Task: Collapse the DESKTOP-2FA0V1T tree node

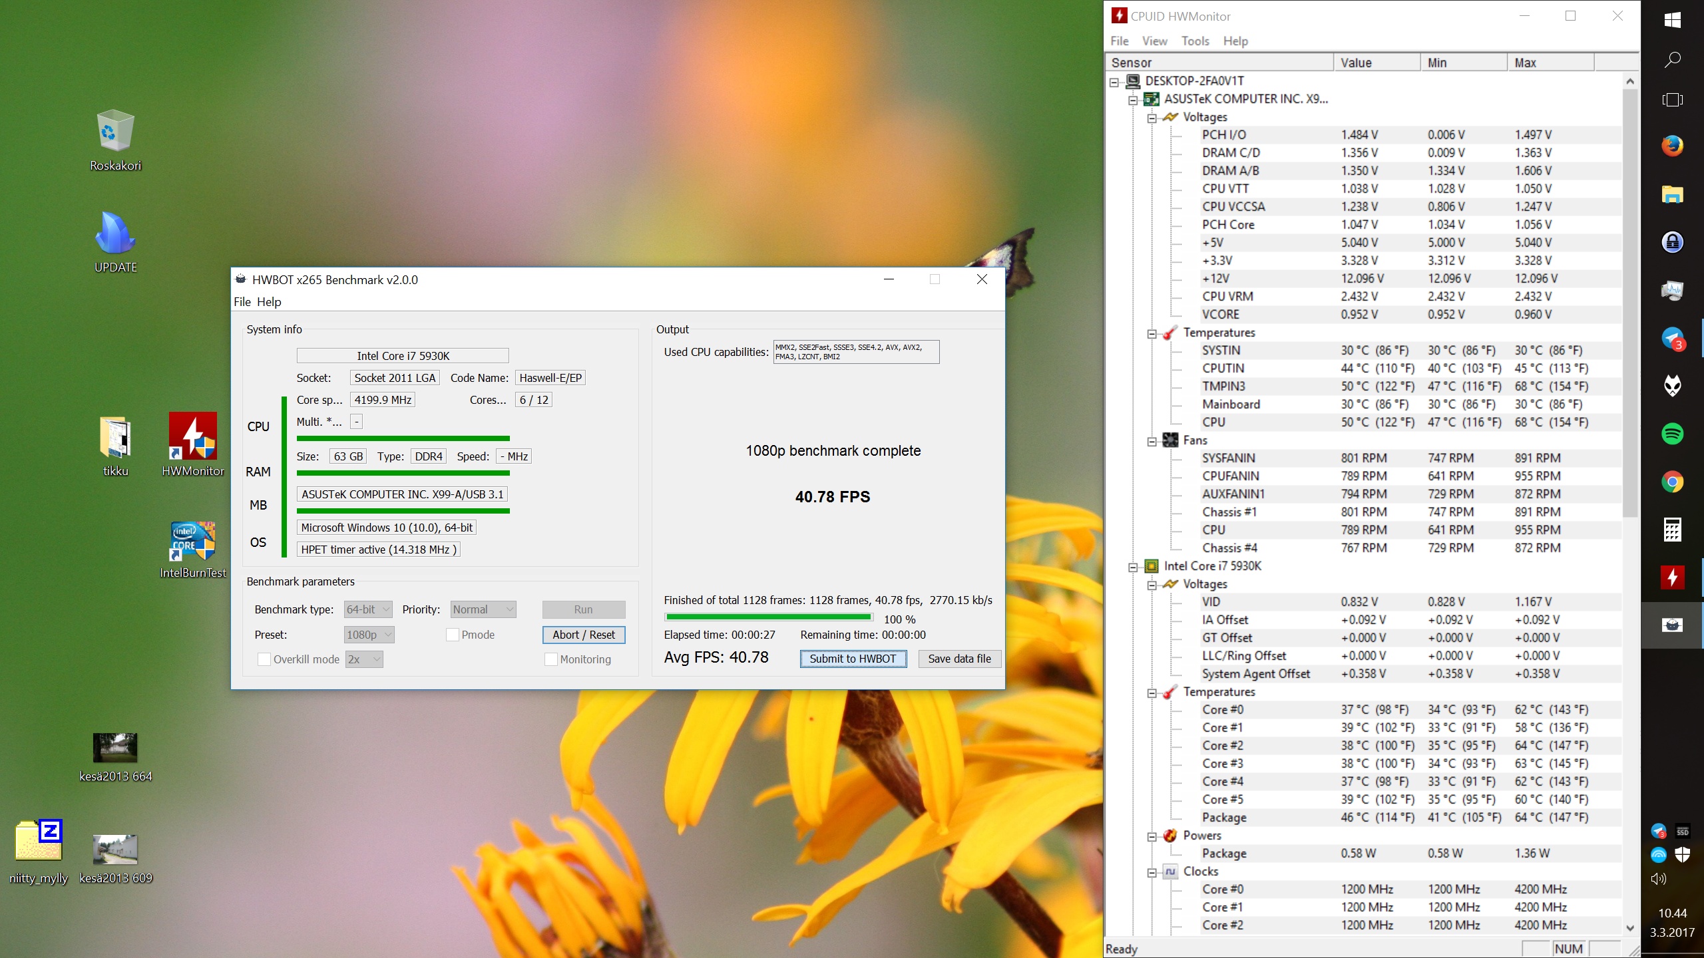Action: tap(1114, 82)
